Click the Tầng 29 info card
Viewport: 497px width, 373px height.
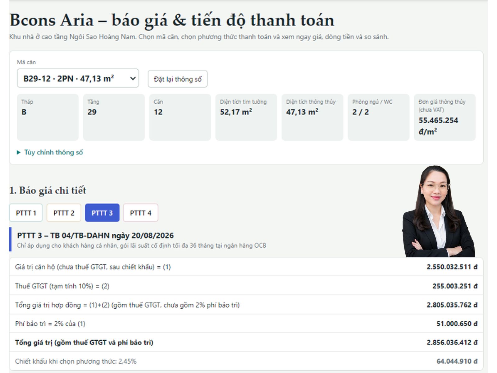pos(114,117)
